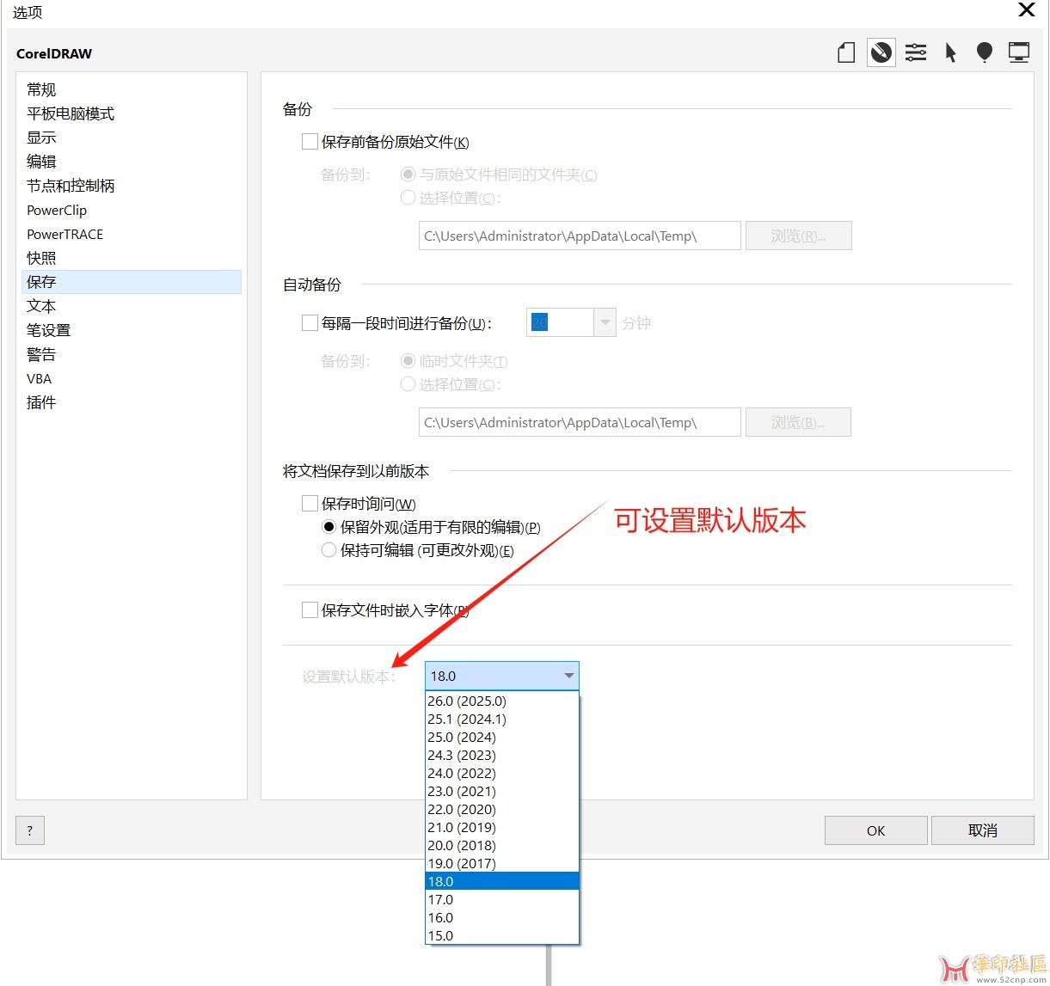Select the Workspace monitor options icon
The width and height of the screenshot is (1050, 986).
coord(1019,52)
